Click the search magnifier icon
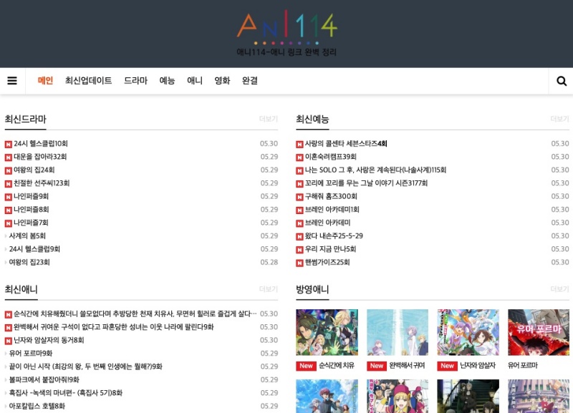This screenshot has width=573, height=413. (562, 81)
